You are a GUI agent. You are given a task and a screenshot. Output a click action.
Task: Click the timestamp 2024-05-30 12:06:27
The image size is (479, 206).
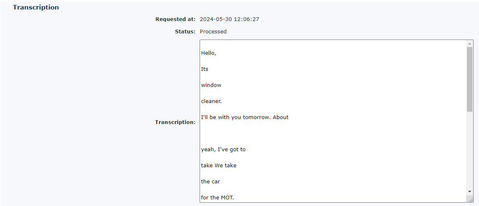(229, 19)
